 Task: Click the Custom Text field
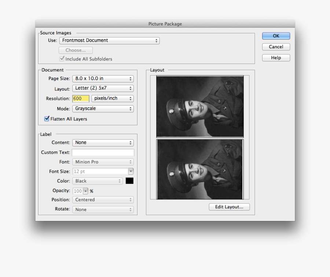[x=103, y=153]
